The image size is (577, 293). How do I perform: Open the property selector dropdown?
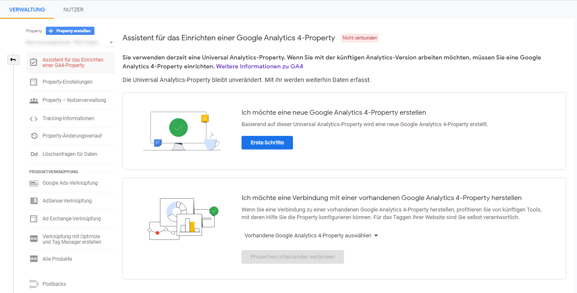click(111, 42)
